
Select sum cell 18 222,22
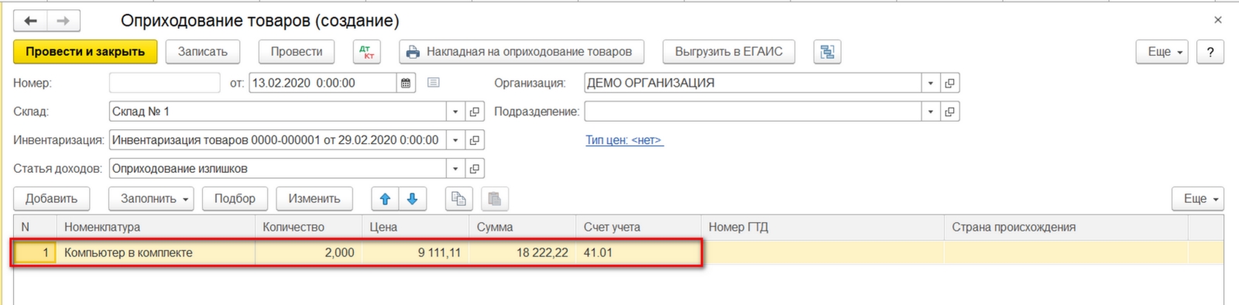[522, 252]
